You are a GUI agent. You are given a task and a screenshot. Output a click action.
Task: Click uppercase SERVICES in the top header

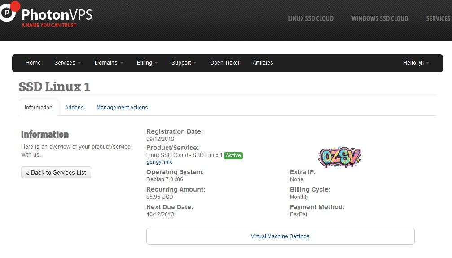pos(438,18)
